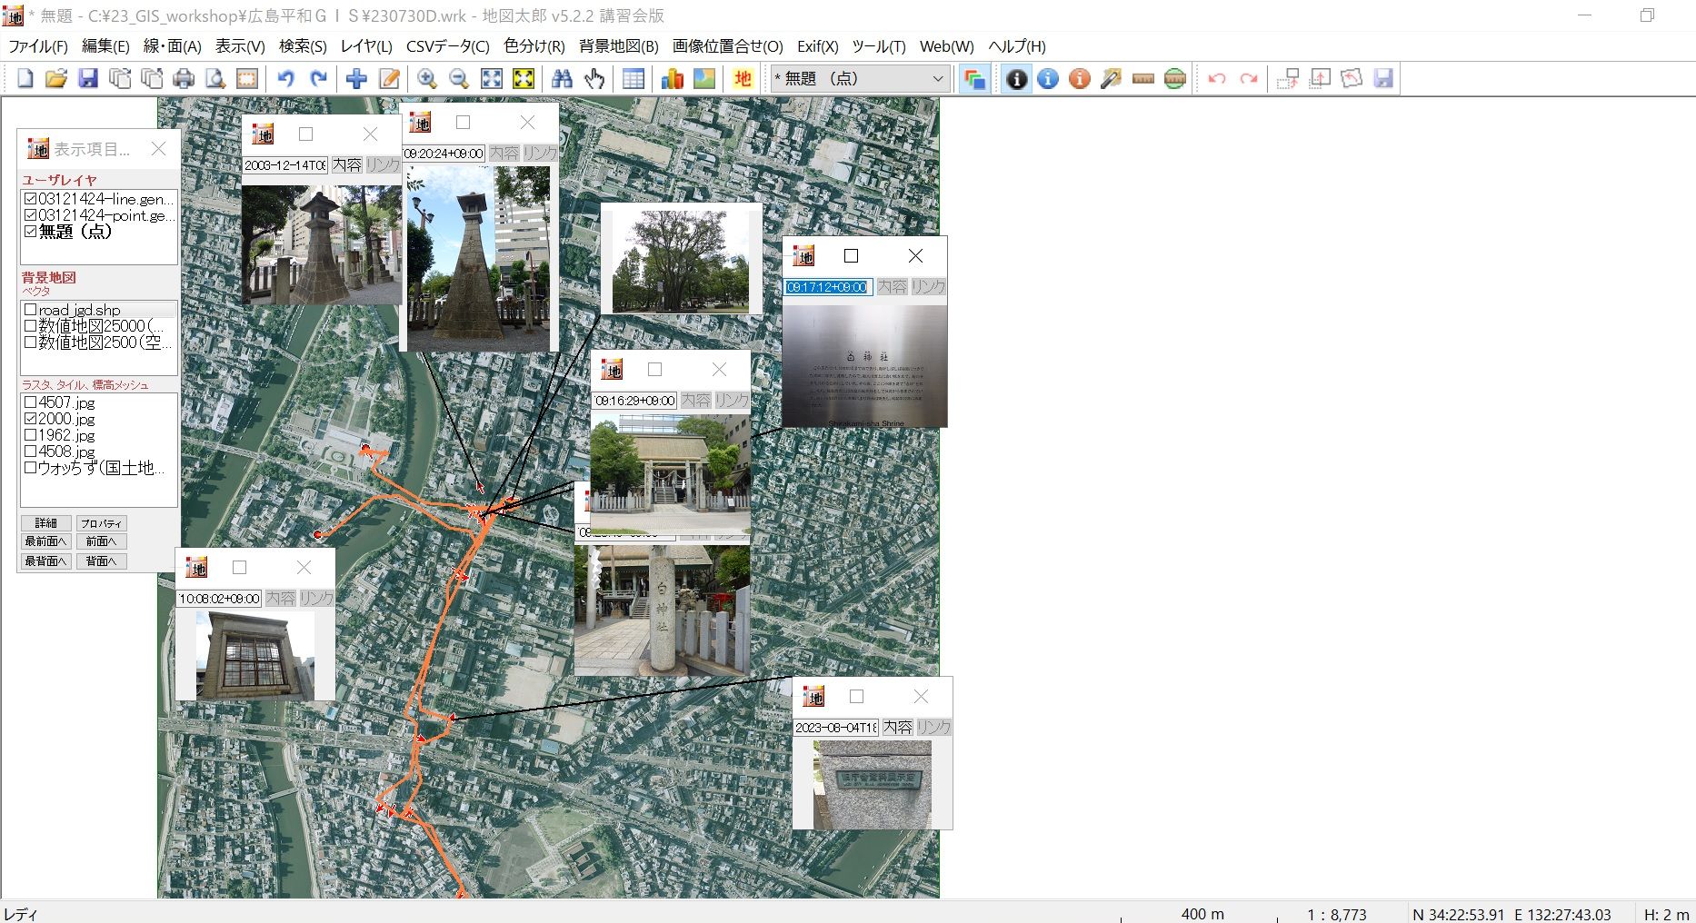Click the shrine gate photo thumbnail
Screen dimensions: 1696x923
(x=670, y=472)
